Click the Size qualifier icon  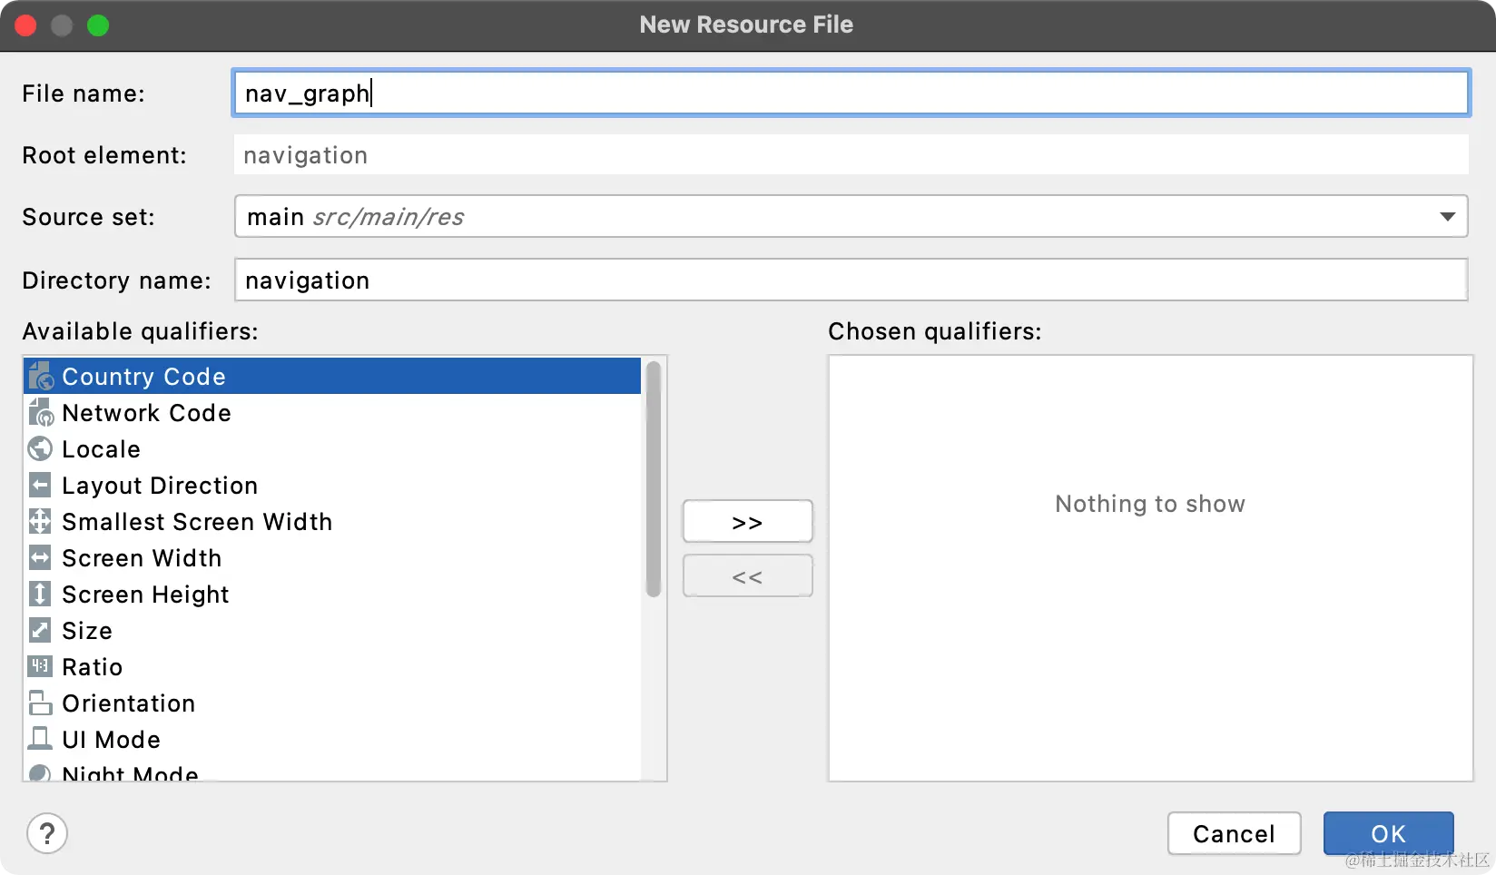[x=40, y=630]
